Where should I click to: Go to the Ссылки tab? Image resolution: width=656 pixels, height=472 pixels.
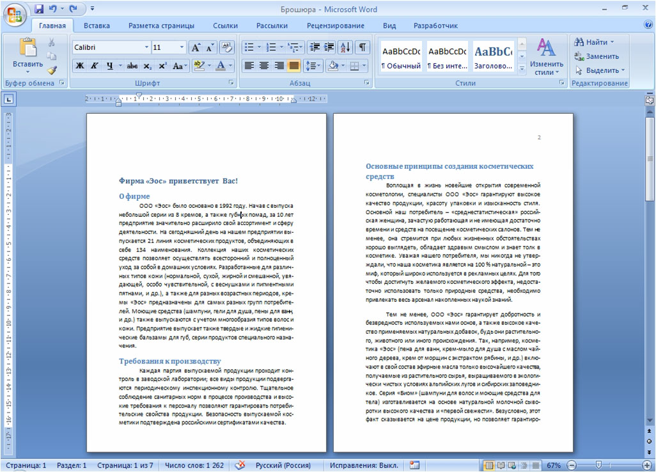click(225, 26)
